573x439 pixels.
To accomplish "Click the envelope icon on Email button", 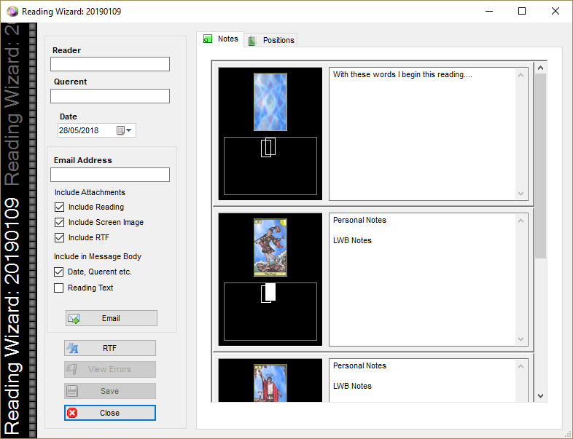I will tap(74, 319).
